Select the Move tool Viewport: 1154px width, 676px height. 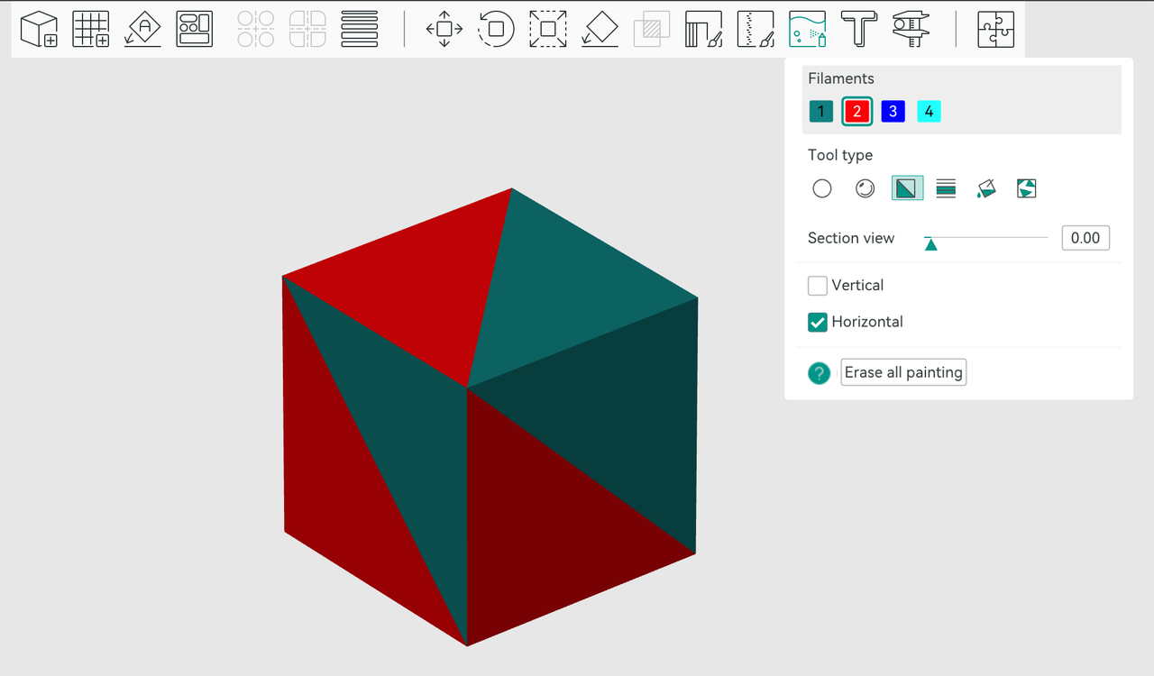[x=444, y=29]
